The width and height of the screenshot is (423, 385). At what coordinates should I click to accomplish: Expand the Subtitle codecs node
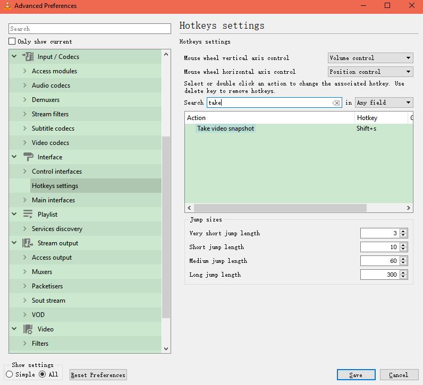pos(25,128)
